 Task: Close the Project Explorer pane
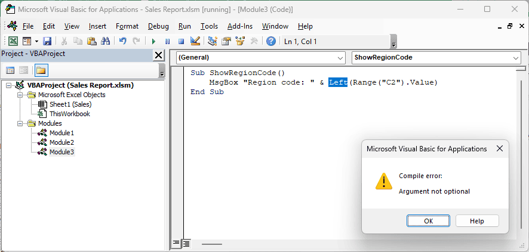[x=158, y=55]
